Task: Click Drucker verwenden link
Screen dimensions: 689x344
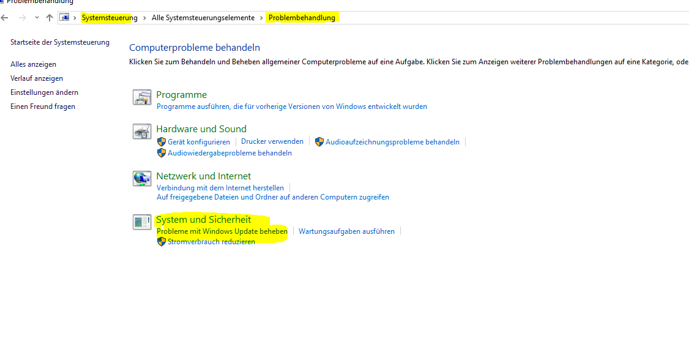Action: [272, 141]
